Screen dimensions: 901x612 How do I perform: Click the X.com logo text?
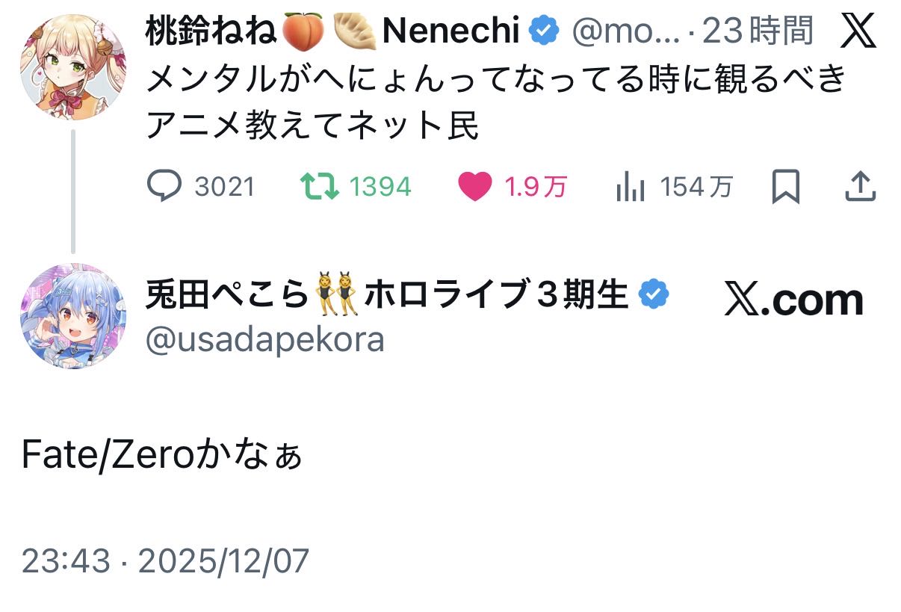point(793,300)
